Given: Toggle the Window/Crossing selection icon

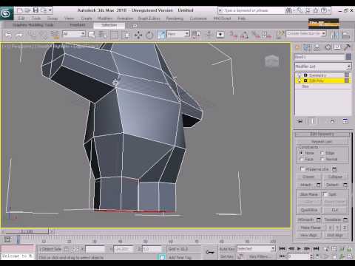Looking at the screenshot, I should coord(126,35).
